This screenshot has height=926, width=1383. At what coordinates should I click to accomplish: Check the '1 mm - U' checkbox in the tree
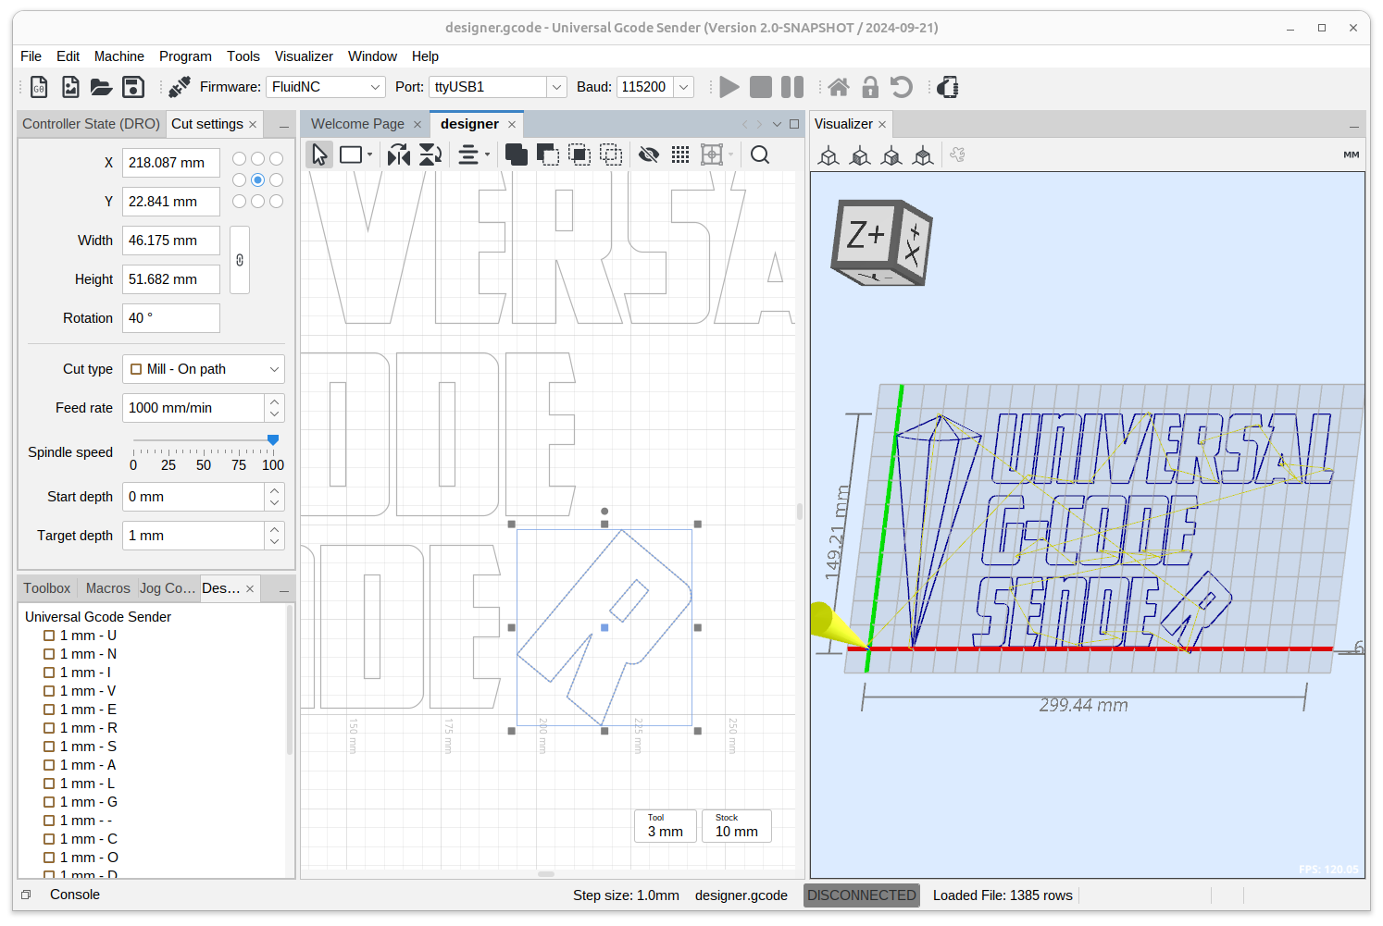[x=48, y=635]
